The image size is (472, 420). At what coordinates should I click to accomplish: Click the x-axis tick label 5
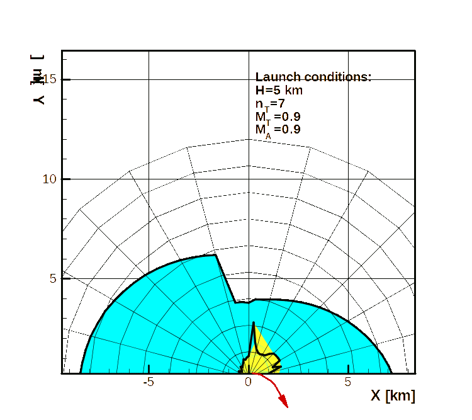coord(347,382)
